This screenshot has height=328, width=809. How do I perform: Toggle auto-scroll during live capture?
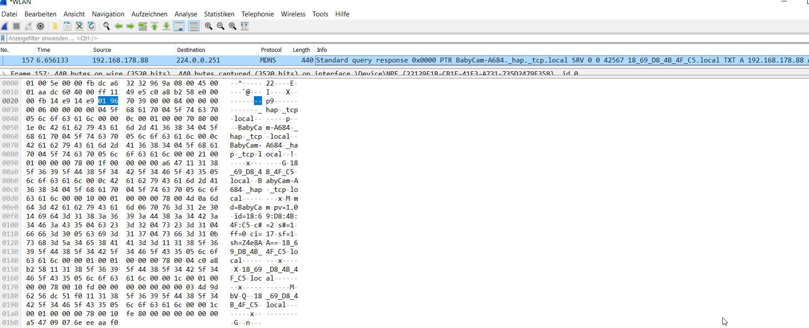point(179,26)
